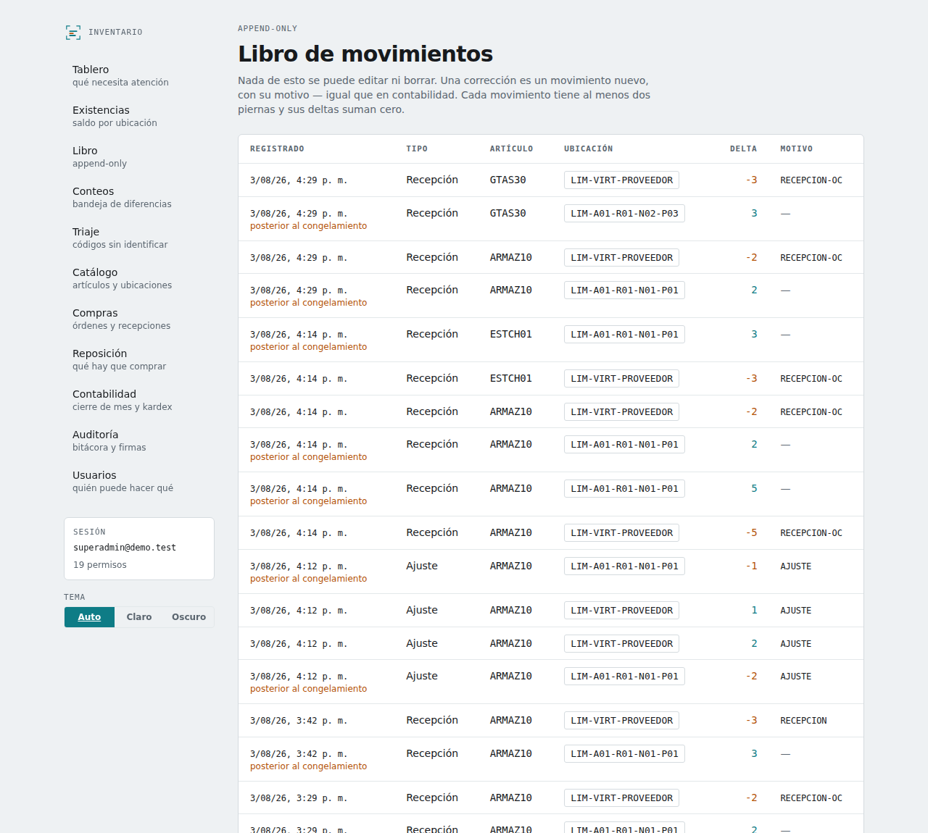Click LIM-VIRT-PROVEEDOR chip in first GTAS30 row
The height and width of the screenshot is (833, 928).
tap(621, 180)
